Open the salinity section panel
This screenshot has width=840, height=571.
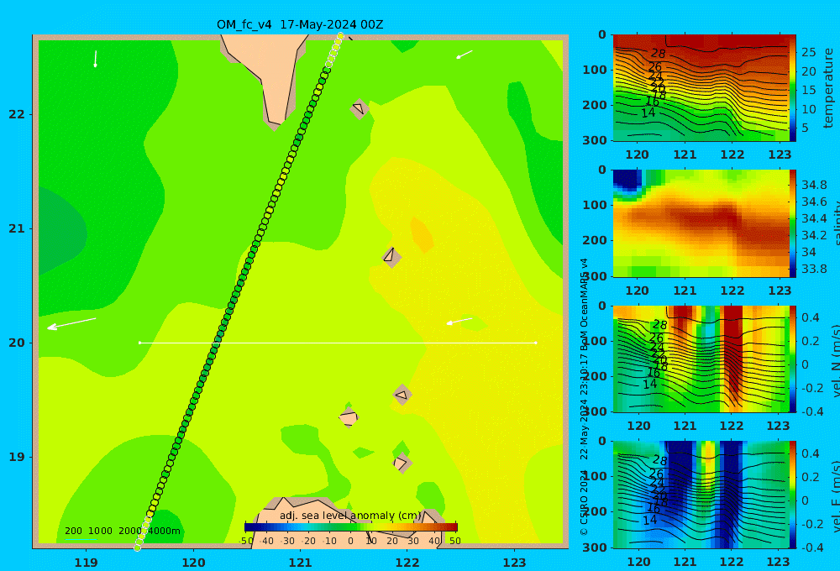[701, 223]
